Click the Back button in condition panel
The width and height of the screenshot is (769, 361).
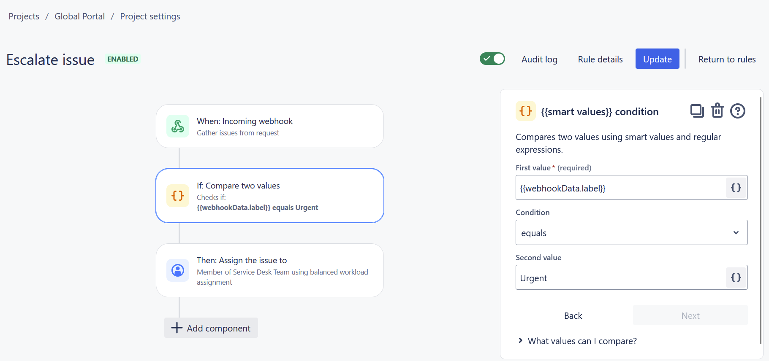pos(573,315)
